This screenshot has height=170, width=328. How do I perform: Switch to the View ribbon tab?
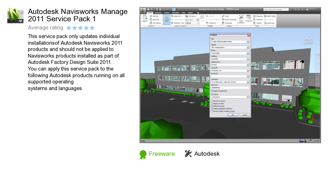click(x=183, y=13)
